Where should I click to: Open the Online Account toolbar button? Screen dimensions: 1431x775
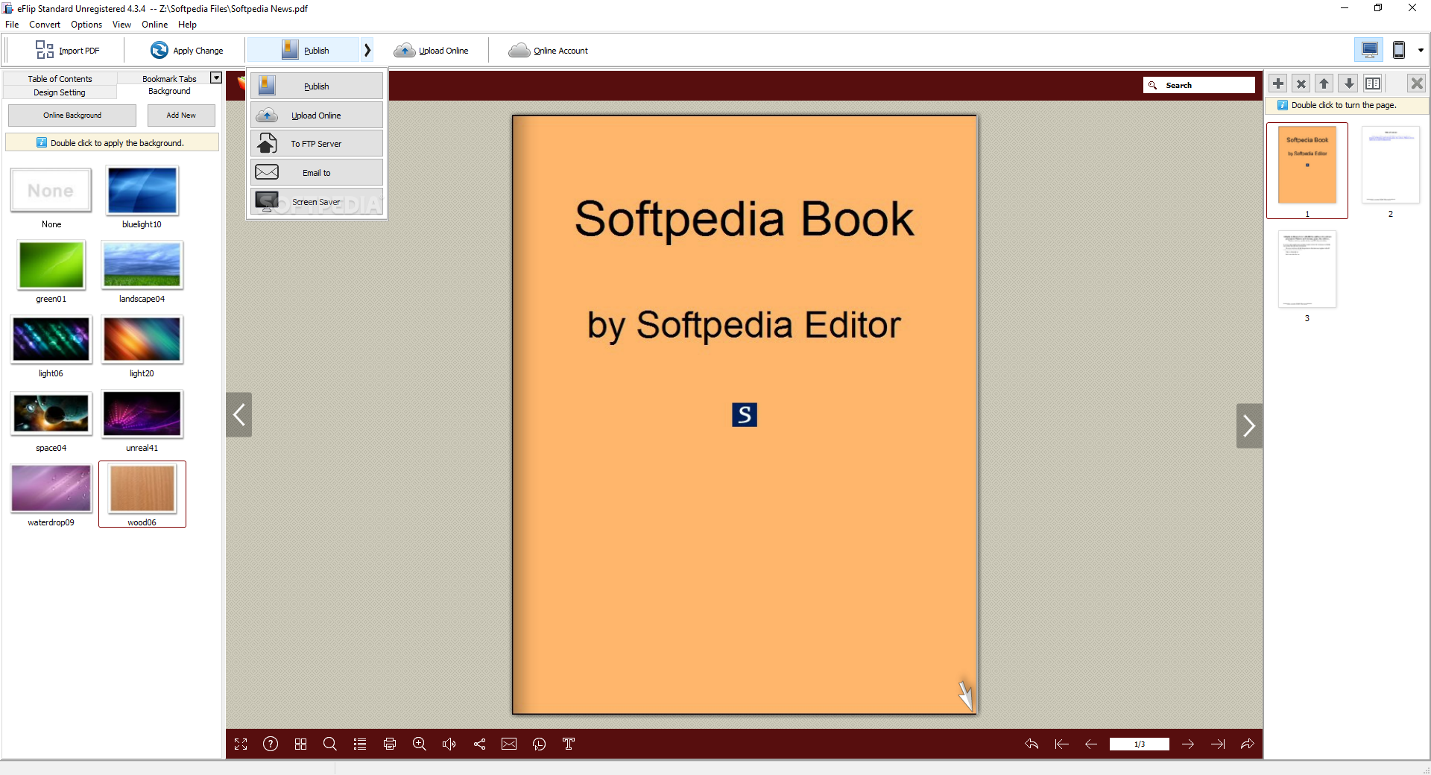pos(548,51)
